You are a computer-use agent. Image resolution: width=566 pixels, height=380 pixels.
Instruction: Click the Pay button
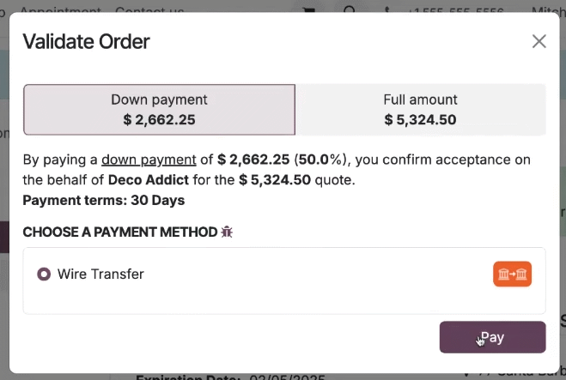tap(492, 337)
